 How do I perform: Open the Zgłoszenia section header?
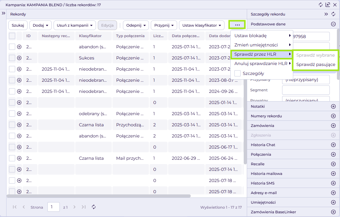pos(293,135)
